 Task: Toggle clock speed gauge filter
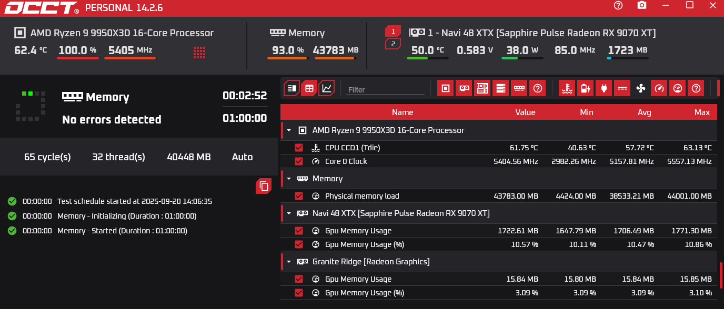click(x=659, y=88)
